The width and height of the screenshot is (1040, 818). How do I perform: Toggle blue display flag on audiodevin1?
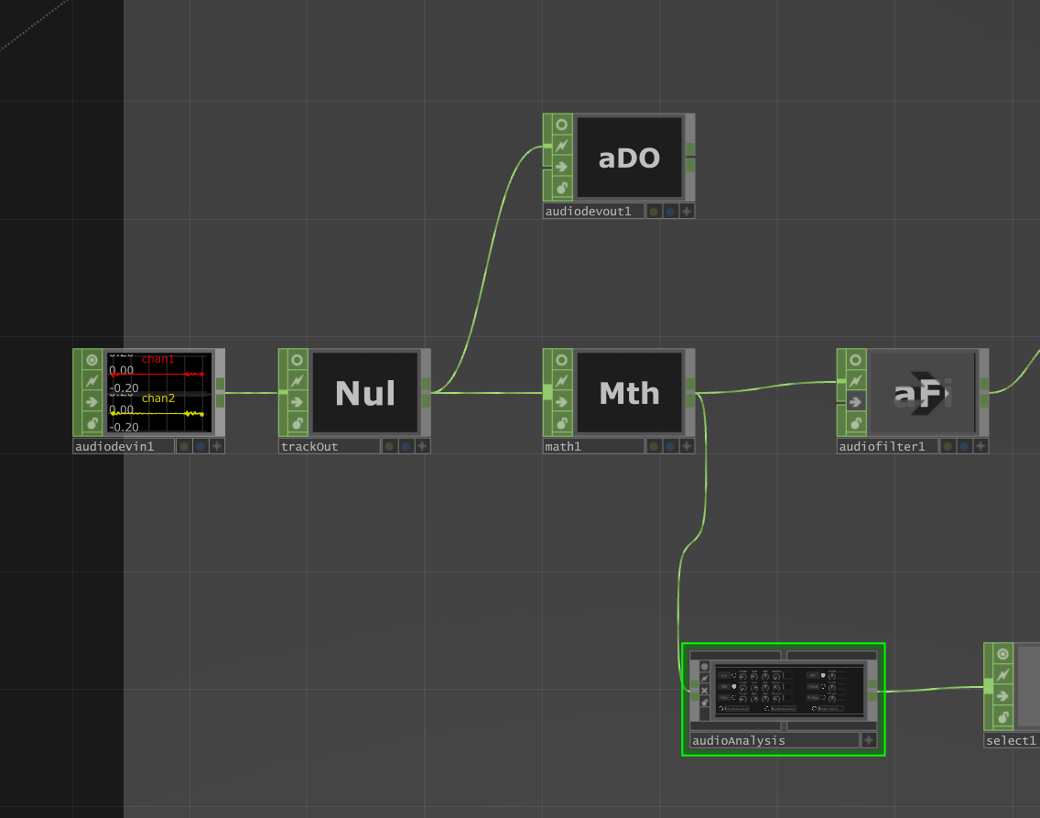(x=200, y=446)
